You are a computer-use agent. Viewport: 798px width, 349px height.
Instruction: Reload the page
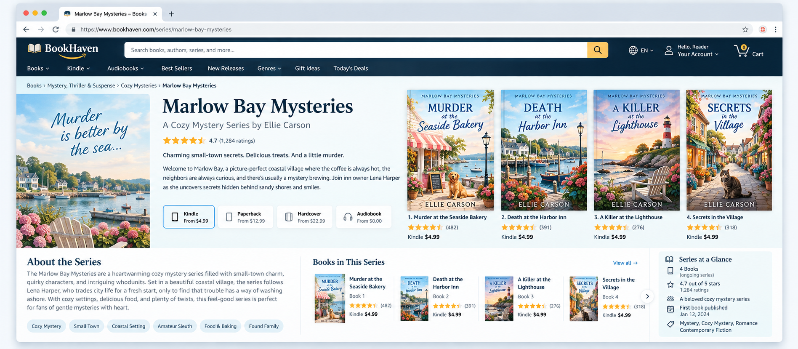click(x=56, y=29)
